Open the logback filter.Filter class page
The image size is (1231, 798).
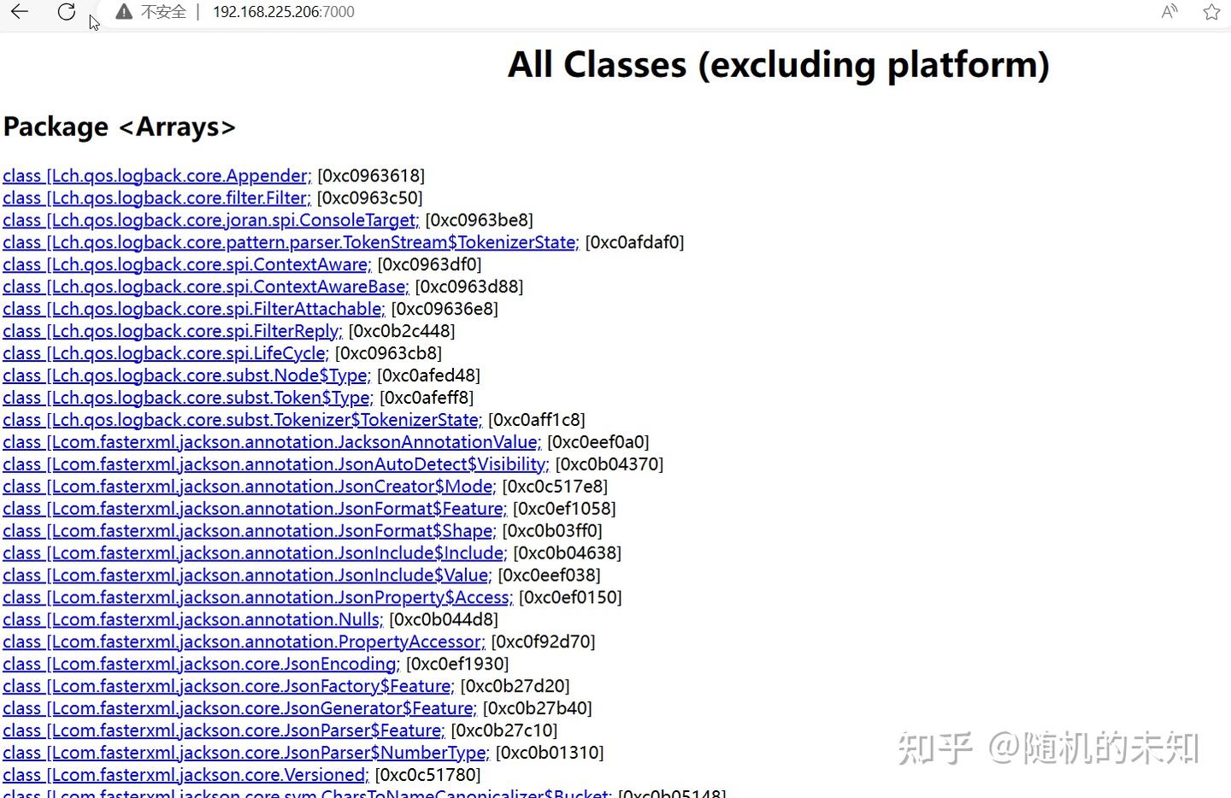point(156,198)
